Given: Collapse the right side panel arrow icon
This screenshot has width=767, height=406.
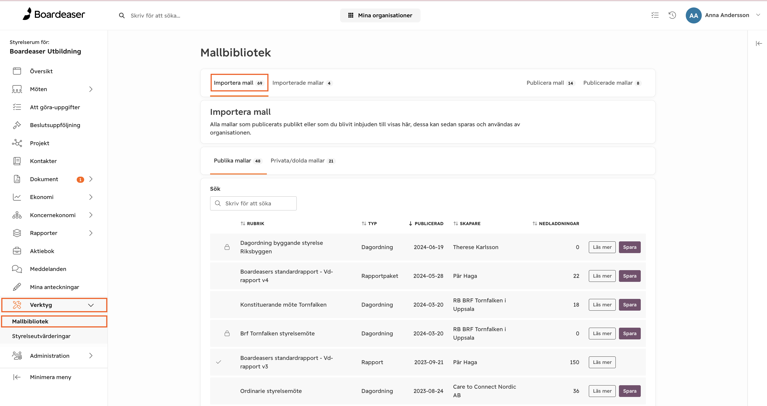Looking at the screenshot, I should point(759,43).
